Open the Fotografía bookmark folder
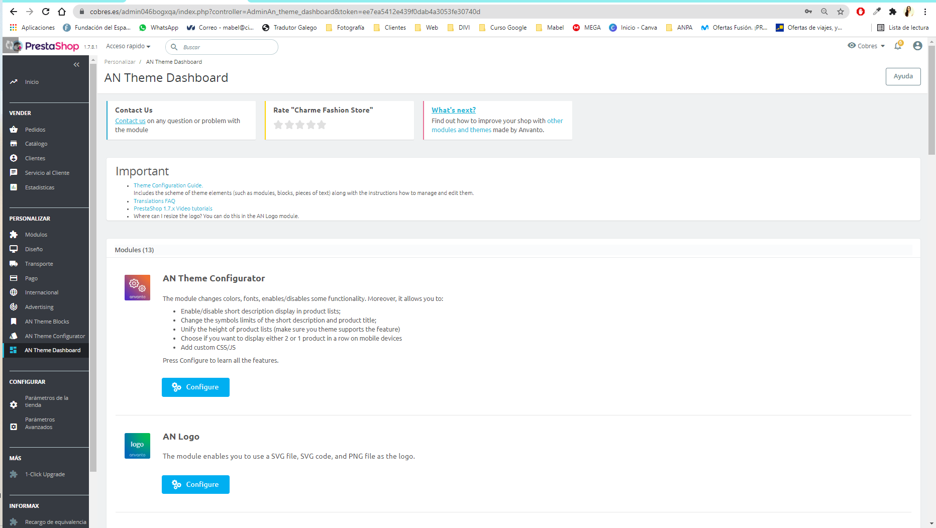 [x=345, y=28]
